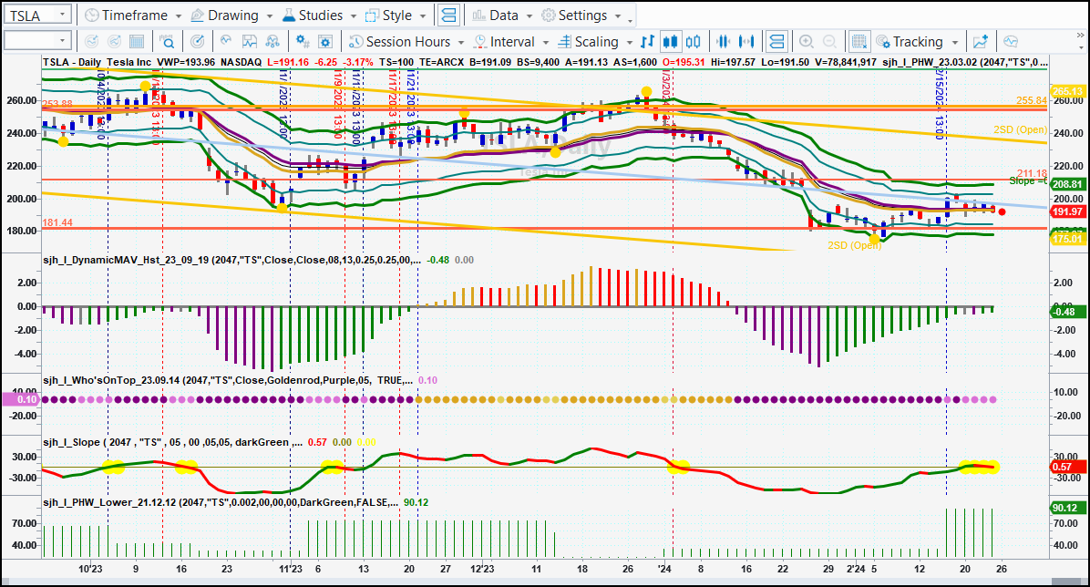The image size is (1090, 587).
Task: Click the 12'23 date label on the time axis
Action: pos(482,569)
